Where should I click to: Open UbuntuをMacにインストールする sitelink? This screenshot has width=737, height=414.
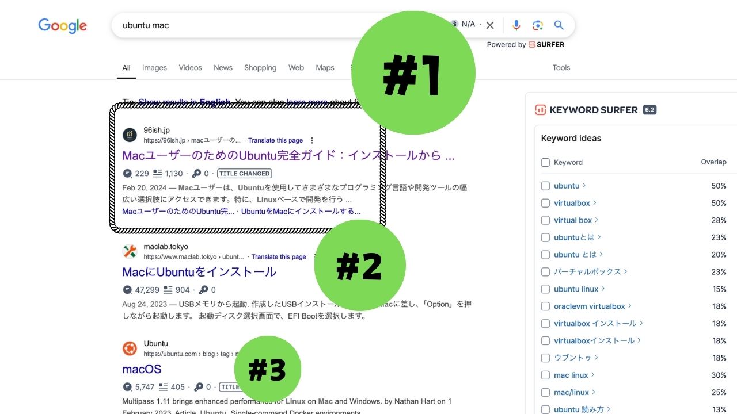coord(301,211)
